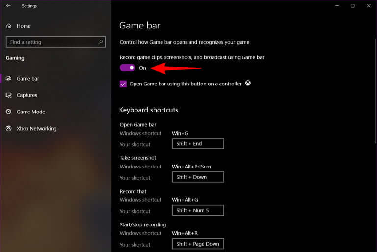Focus the Find a setting search box
This screenshot has width=377, height=252.
pos(56,42)
